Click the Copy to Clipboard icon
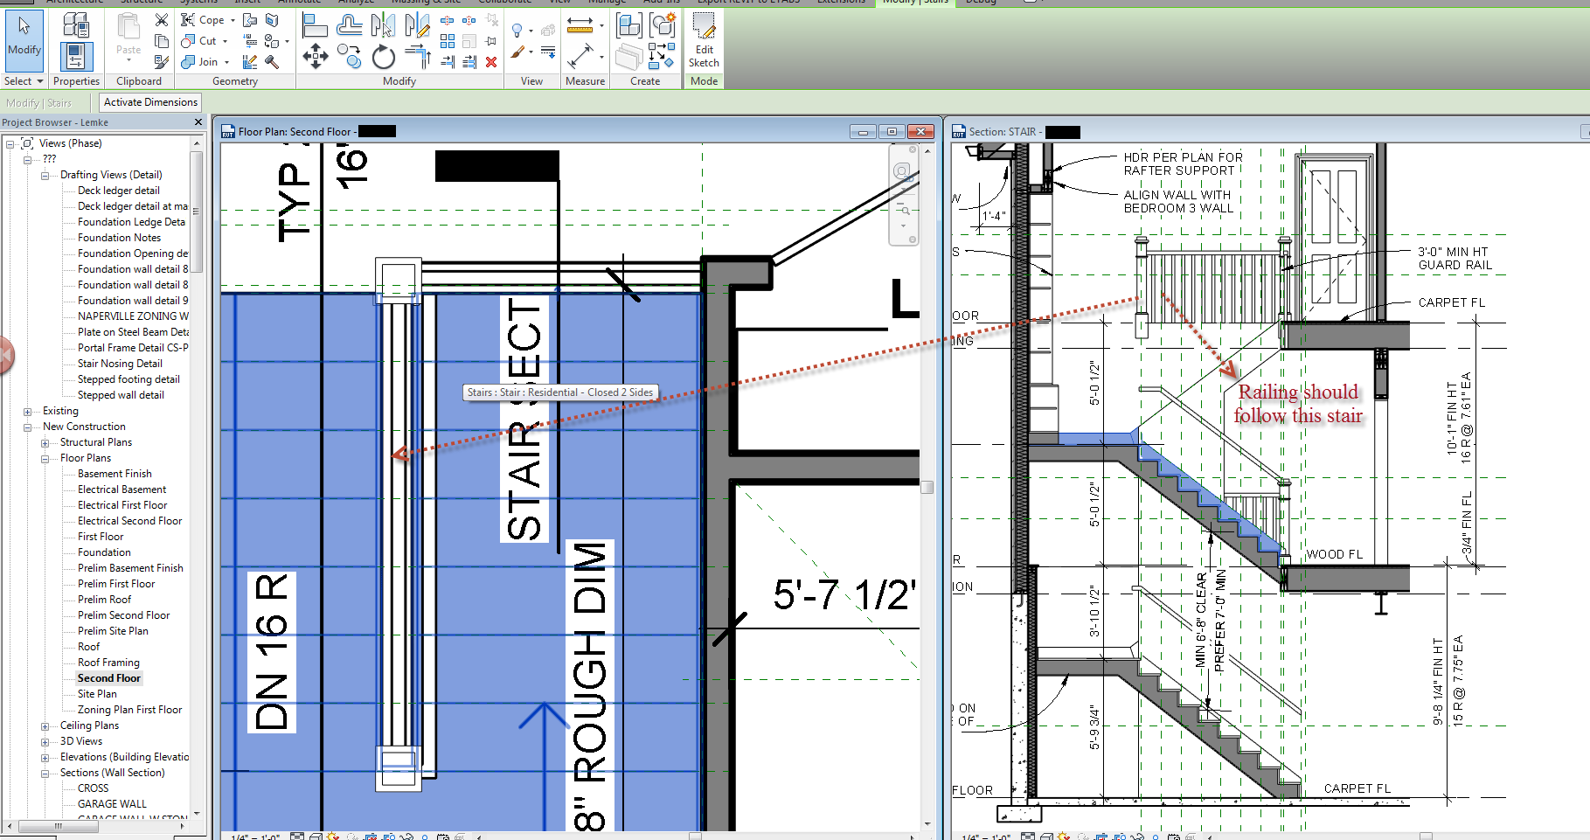This screenshot has height=840, width=1590. coord(161,40)
